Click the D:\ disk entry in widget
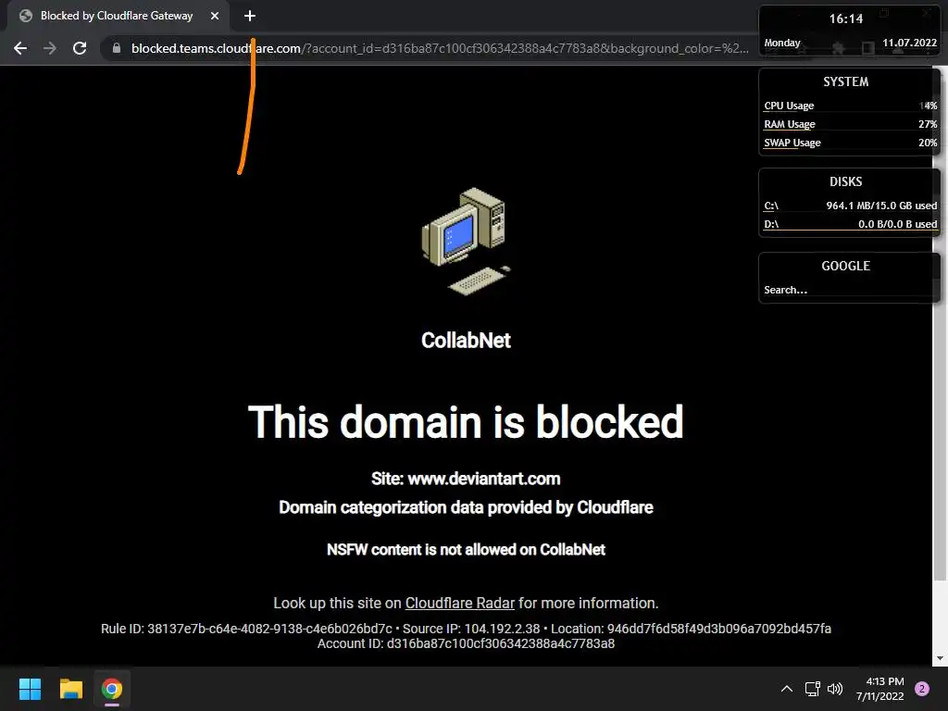The height and width of the screenshot is (711, 948). 850,224
